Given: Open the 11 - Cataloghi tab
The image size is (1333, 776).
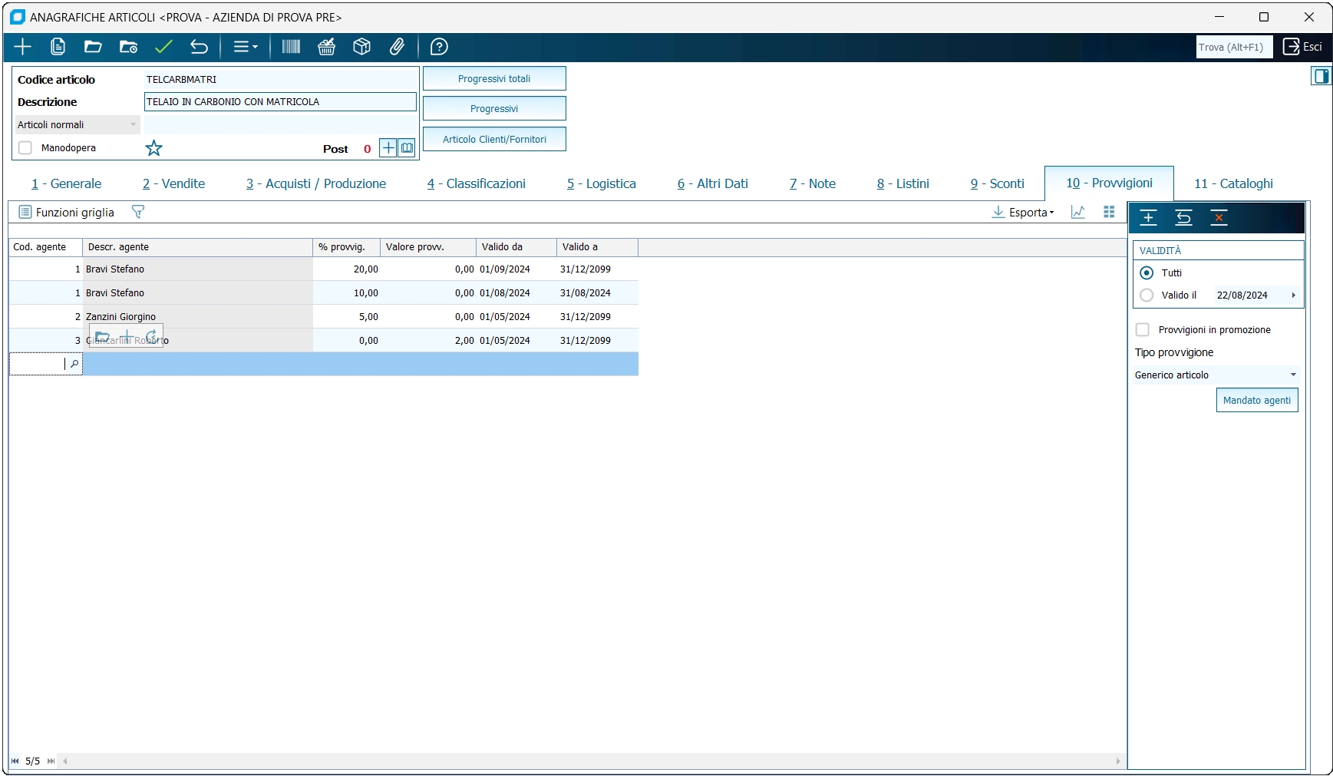Looking at the screenshot, I should [x=1233, y=183].
